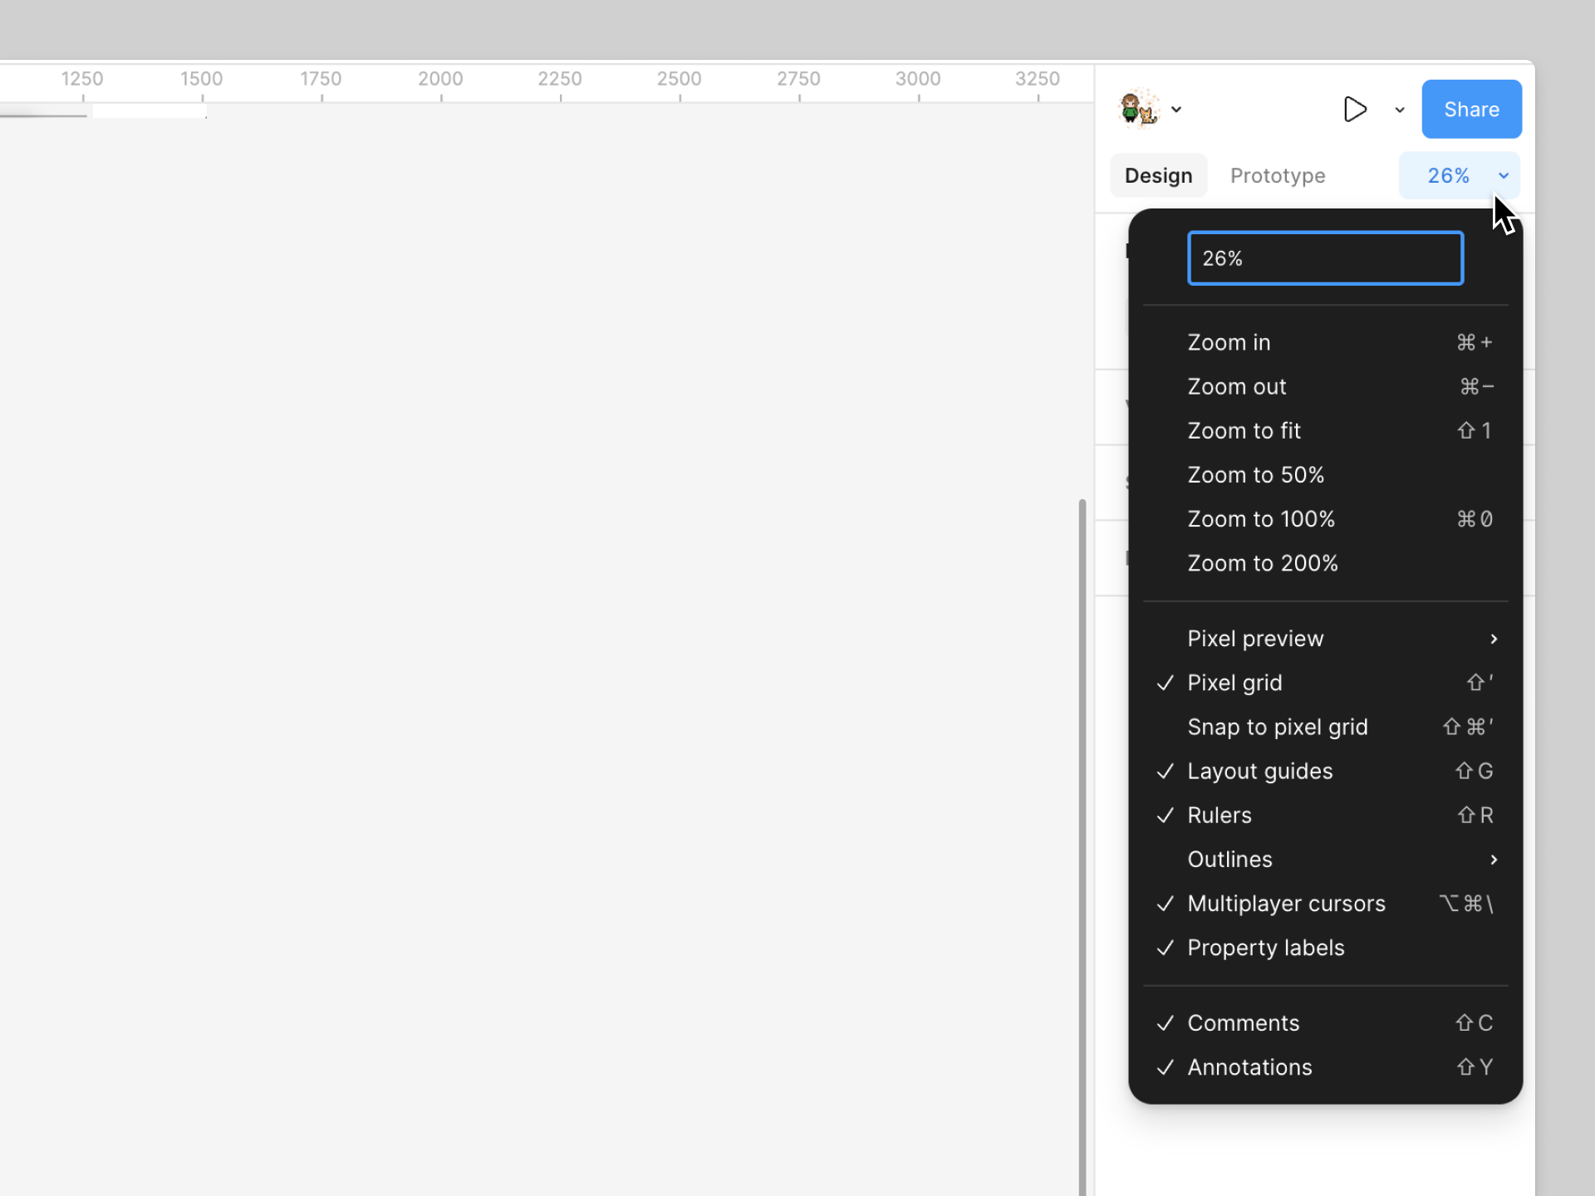The width and height of the screenshot is (1595, 1196).
Task: Select the Design tab
Action: (x=1158, y=175)
